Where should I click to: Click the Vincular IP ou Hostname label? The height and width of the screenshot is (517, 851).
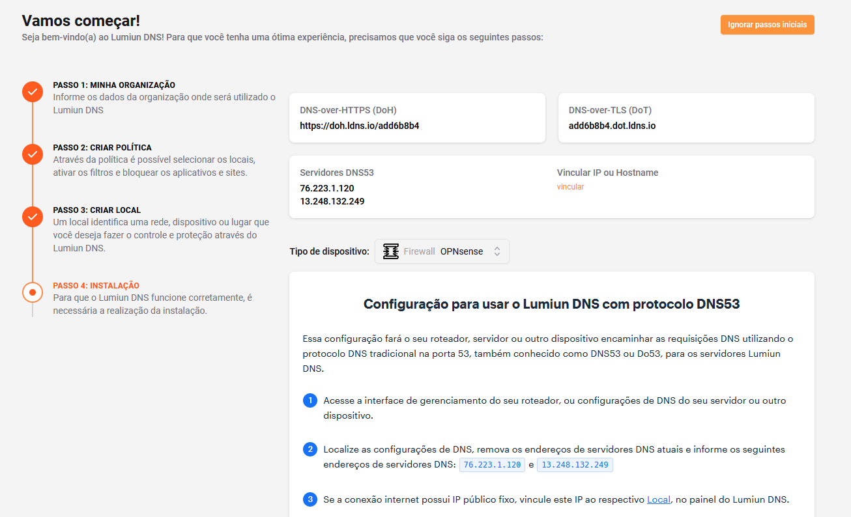pos(607,173)
